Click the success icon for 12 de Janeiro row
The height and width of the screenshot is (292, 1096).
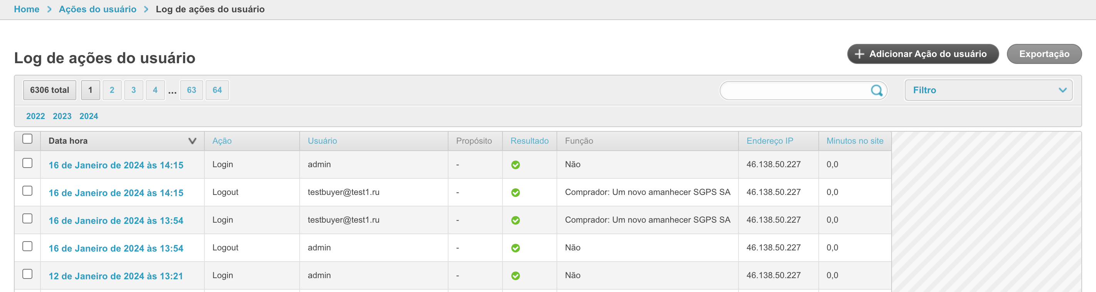[515, 276]
